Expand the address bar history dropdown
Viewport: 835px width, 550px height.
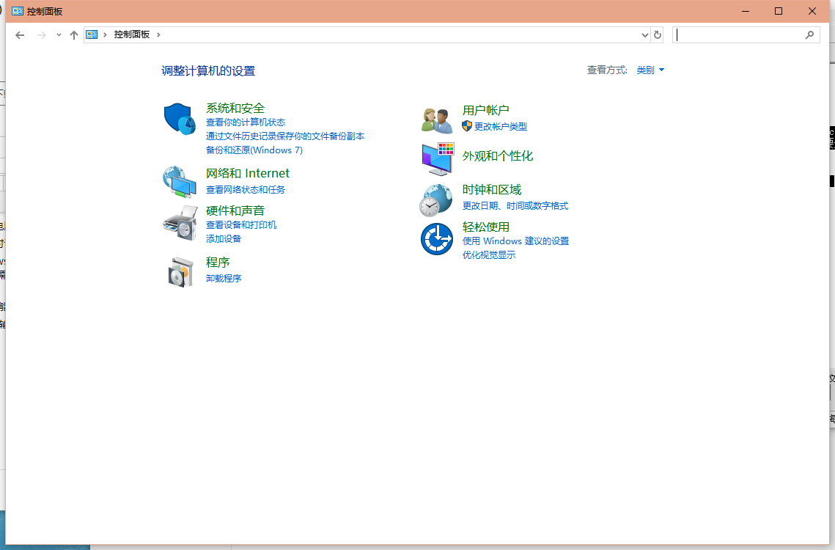645,34
